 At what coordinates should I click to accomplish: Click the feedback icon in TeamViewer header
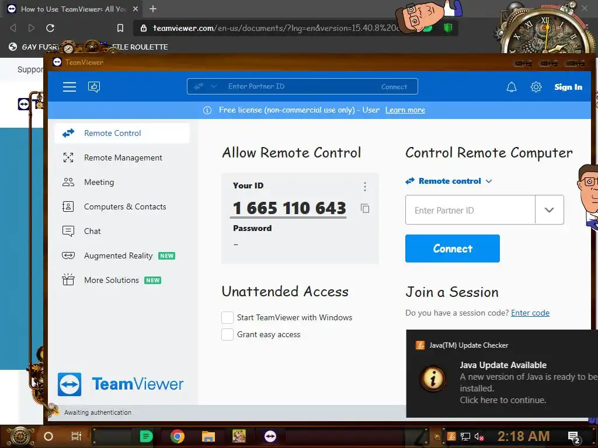[x=94, y=87]
